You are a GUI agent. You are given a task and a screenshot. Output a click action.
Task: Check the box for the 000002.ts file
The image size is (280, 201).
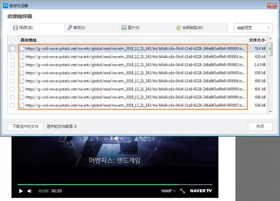13,65
